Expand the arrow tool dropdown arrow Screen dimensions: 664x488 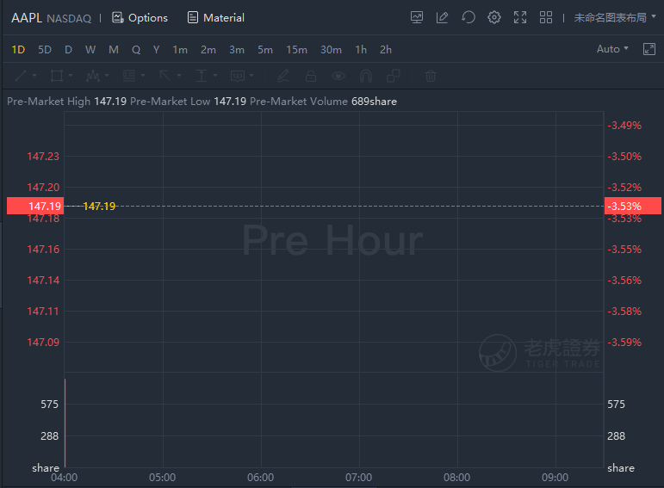point(179,76)
